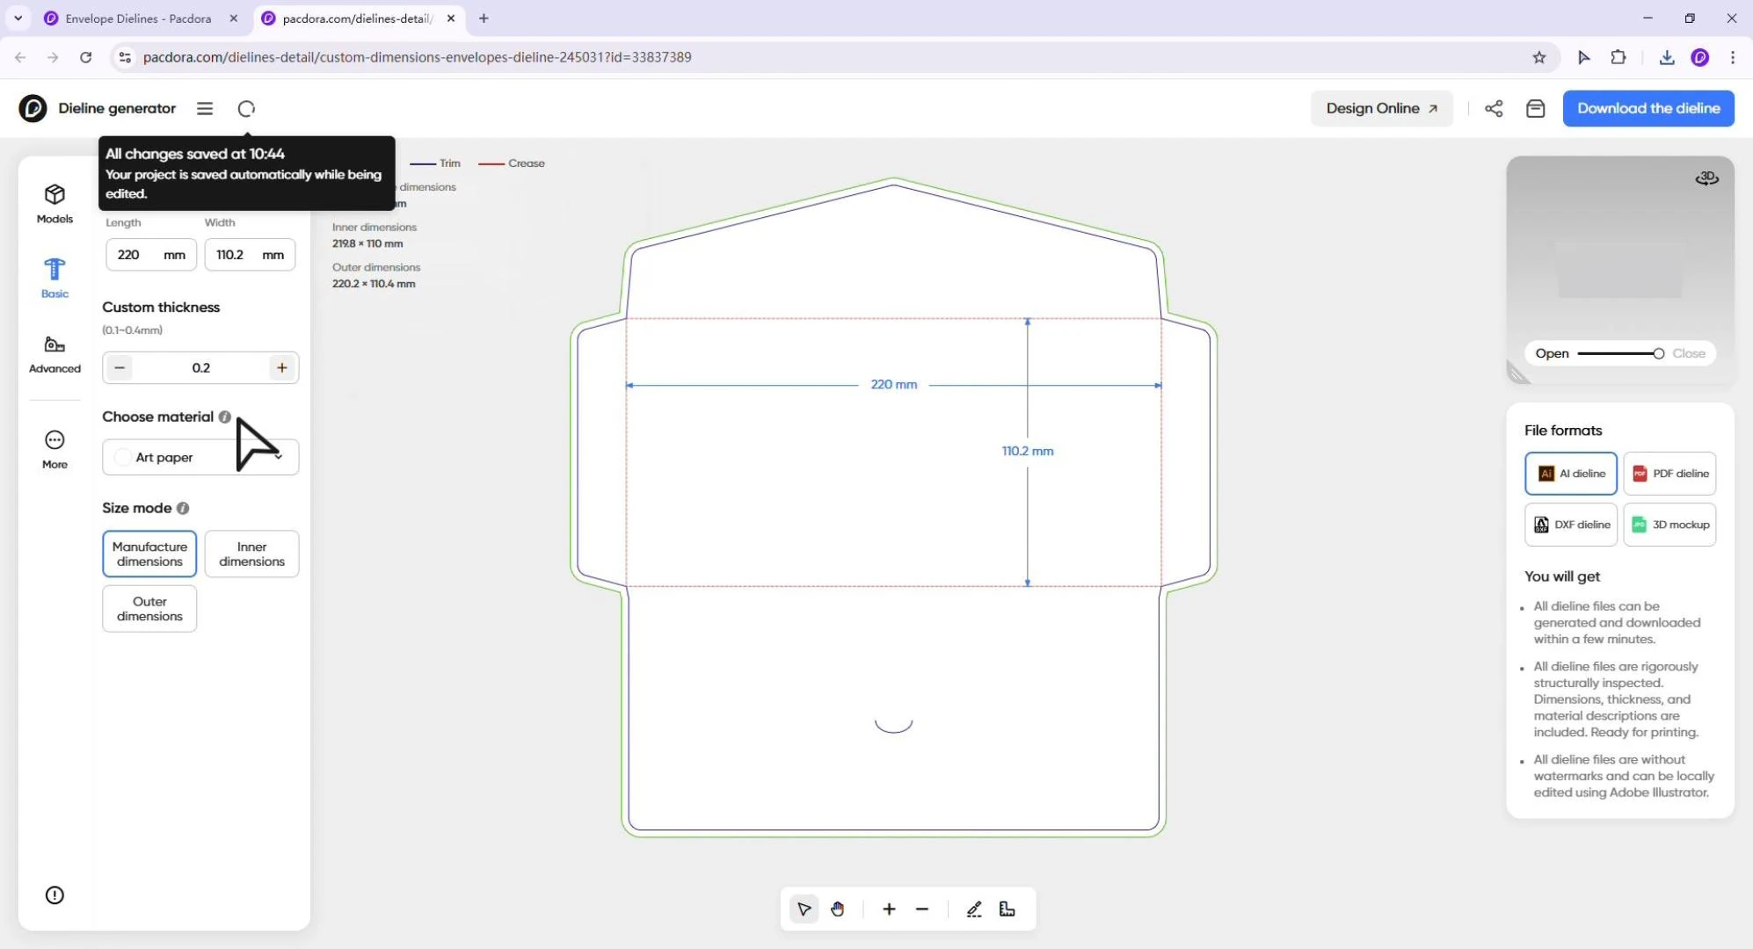Click the Length input field
This screenshot has width=1753, height=949.
pyautogui.click(x=150, y=255)
